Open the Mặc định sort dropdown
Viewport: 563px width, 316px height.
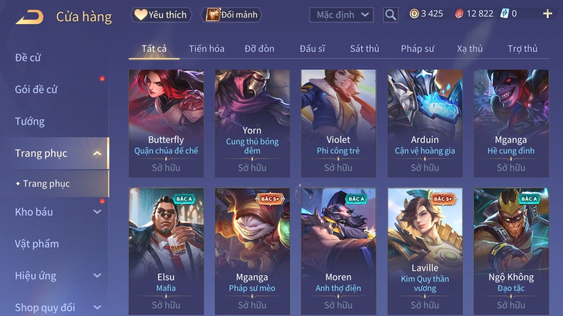342,15
